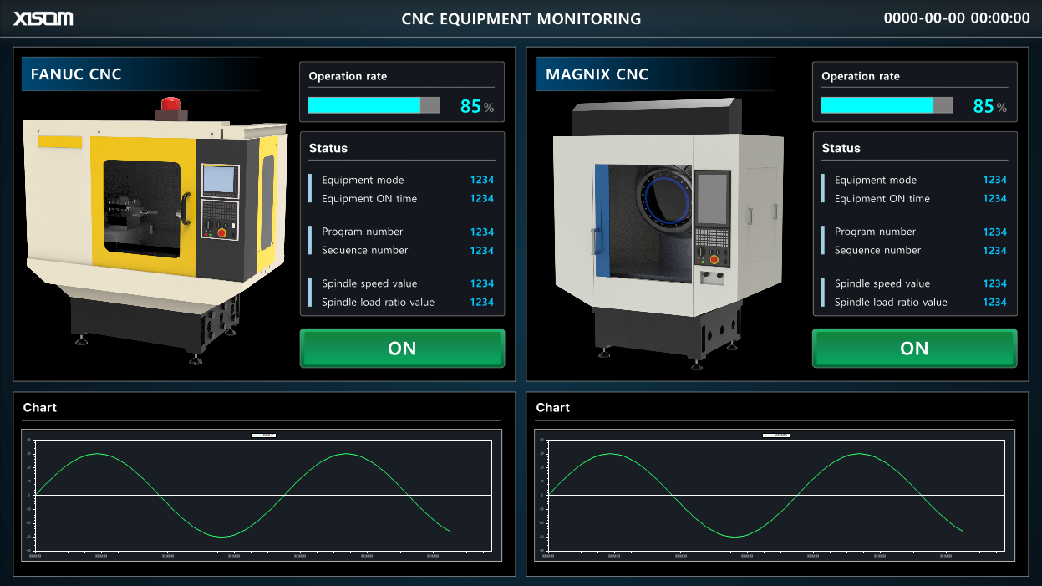
Task: Select the MAGNIX chart legend marker
Action: [776, 436]
